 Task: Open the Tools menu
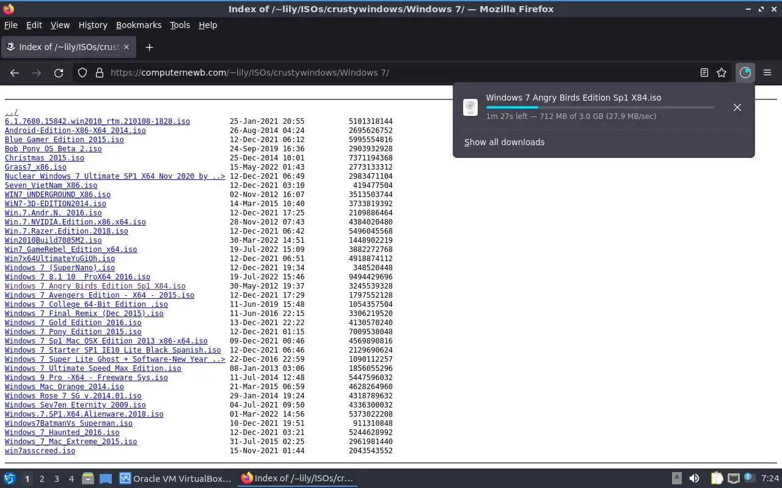[180, 25]
